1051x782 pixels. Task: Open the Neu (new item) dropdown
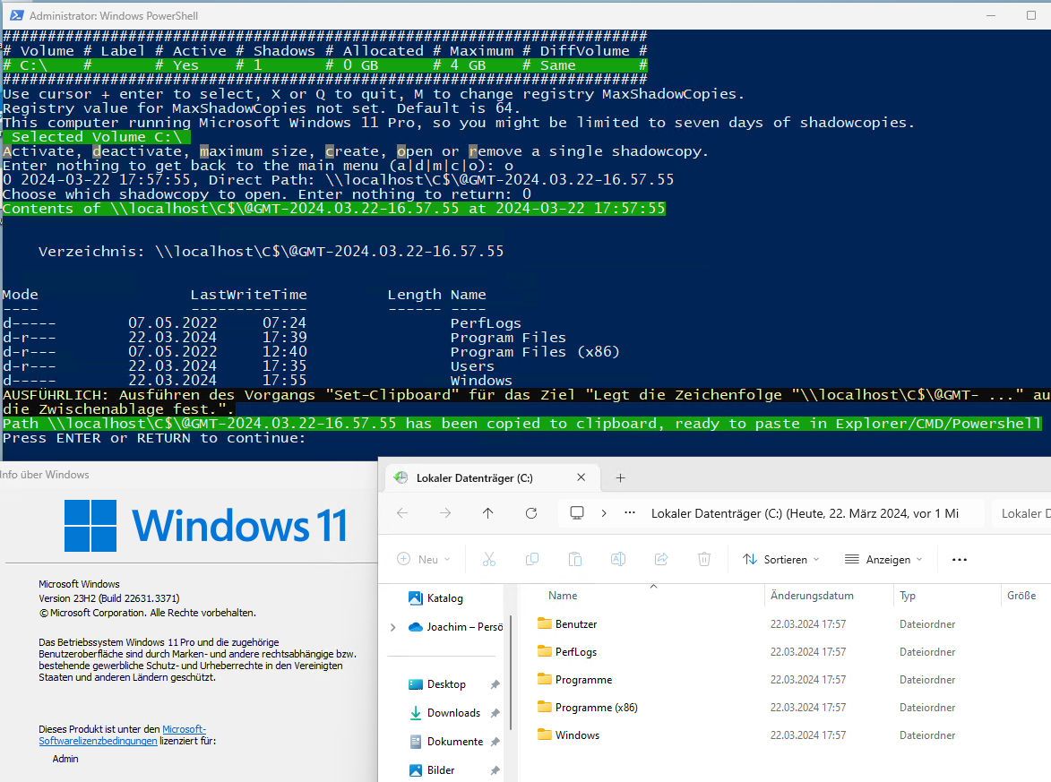pyautogui.click(x=424, y=560)
